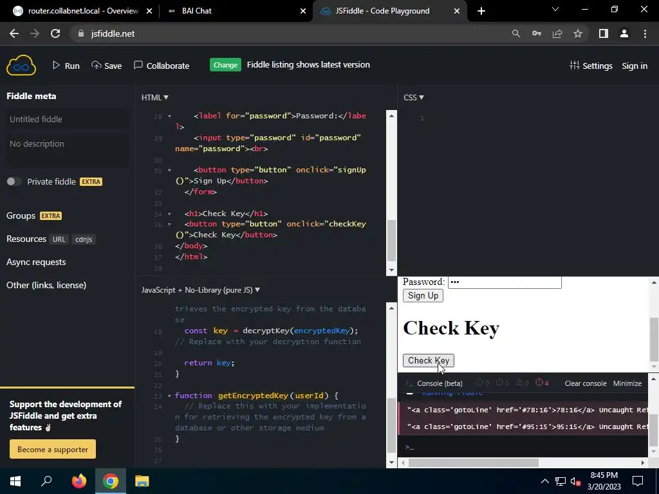Toggle the Private fiddle switch
This screenshot has height=494, width=659.
click(x=14, y=181)
